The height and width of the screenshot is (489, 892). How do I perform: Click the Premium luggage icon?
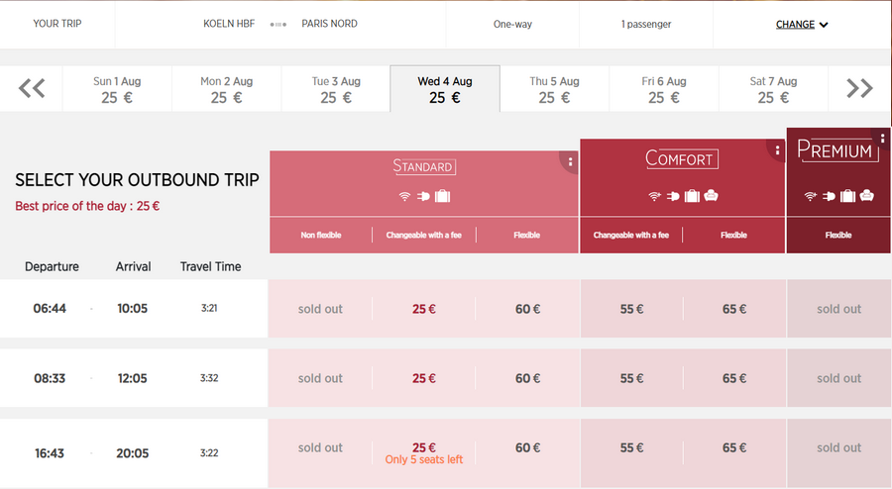coord(847,196)
